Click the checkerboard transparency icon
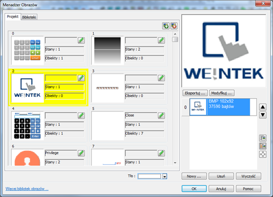This screenshot has width=273, height=197. click(263, 154)
